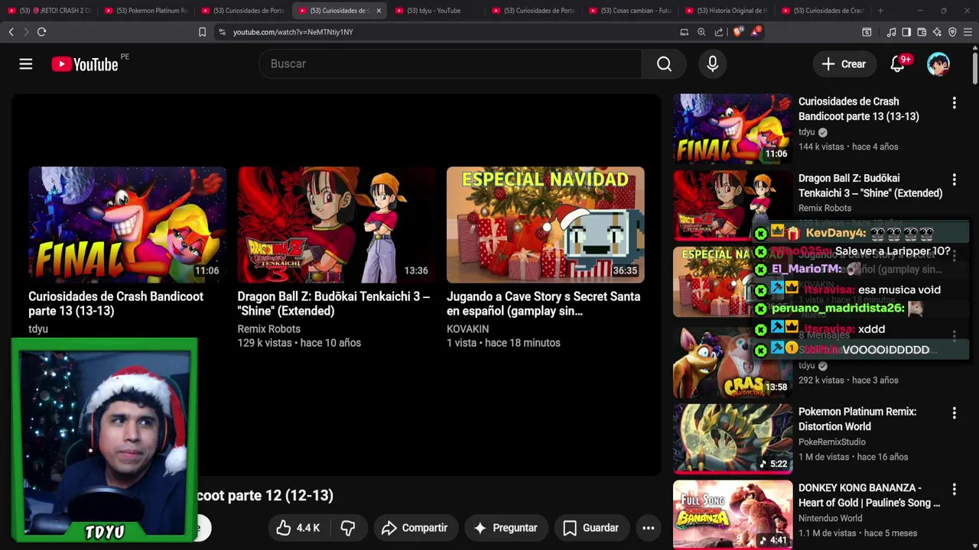Open more options for Pokemon Platinum Remix video

tap(954, 413)
